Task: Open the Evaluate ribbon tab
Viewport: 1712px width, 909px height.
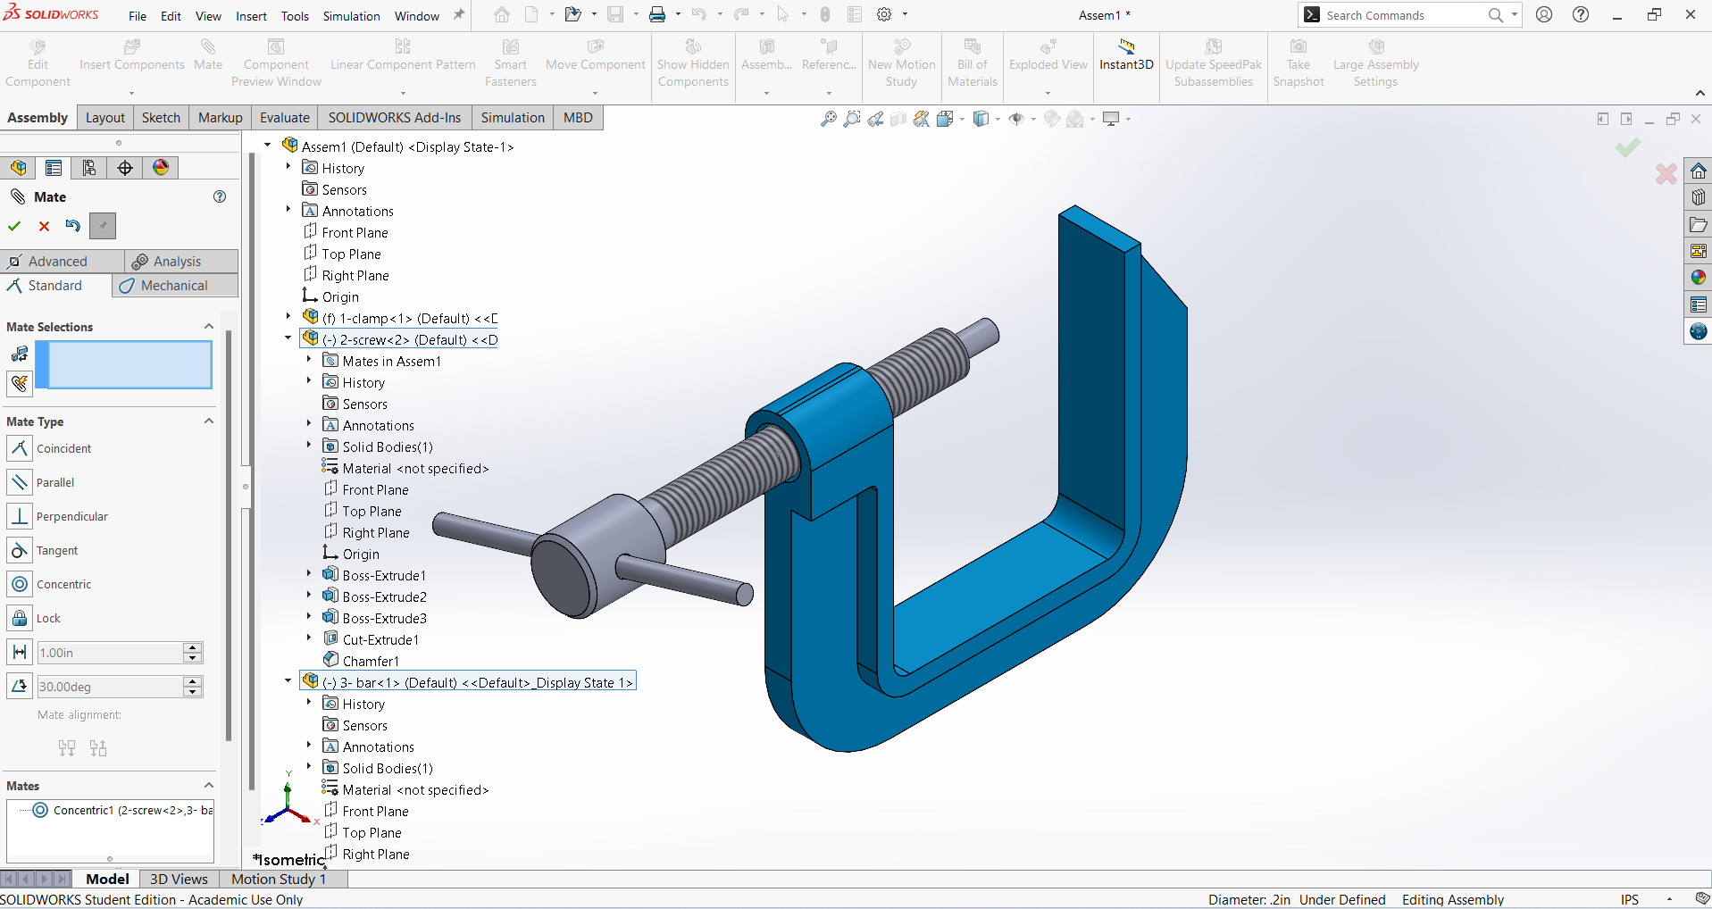Action: tap(285, 118)
